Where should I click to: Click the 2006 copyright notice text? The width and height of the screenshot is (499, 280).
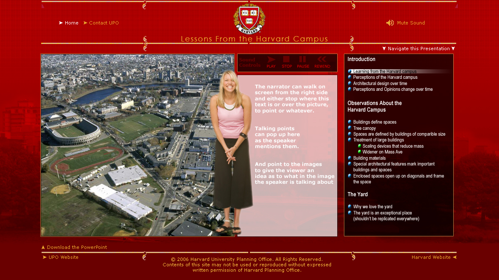point(247,265)
